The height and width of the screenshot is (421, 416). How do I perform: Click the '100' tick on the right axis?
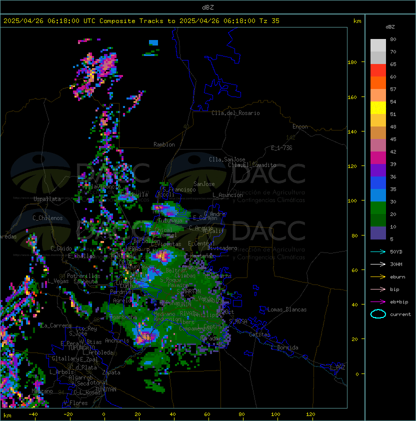coord(352,201)
